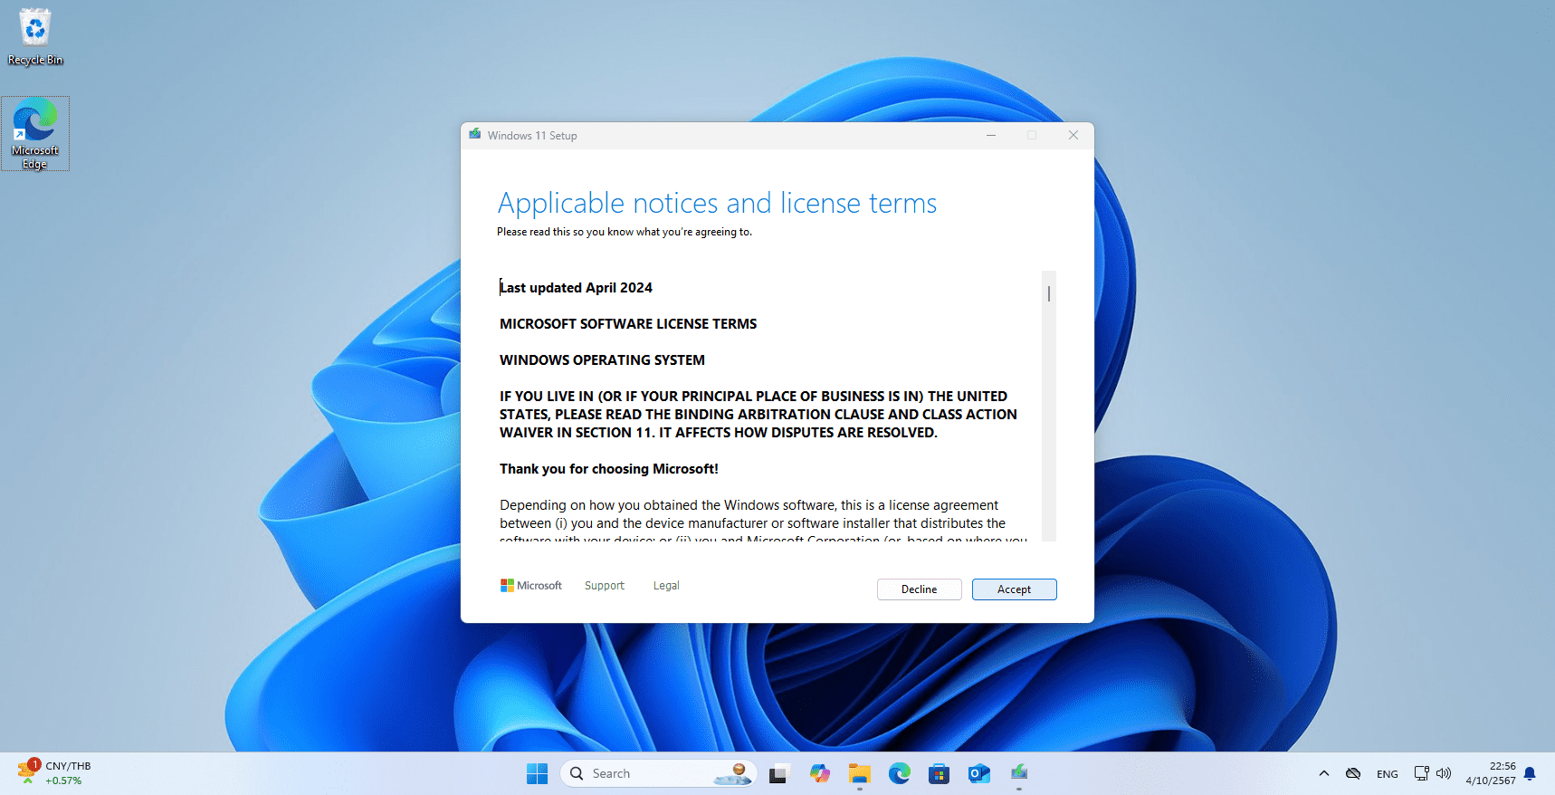Open the Windows Start menu
Viewport: 1555px width, 795px height.
pos(538,773)
